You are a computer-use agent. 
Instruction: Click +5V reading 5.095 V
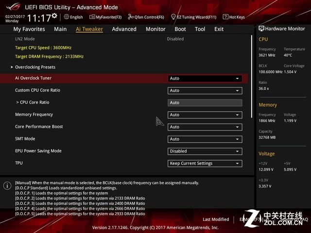(x=290, y=169)
